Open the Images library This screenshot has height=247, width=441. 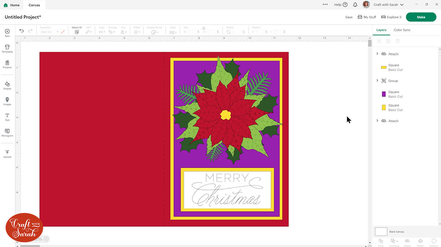[x=7, y=101]
